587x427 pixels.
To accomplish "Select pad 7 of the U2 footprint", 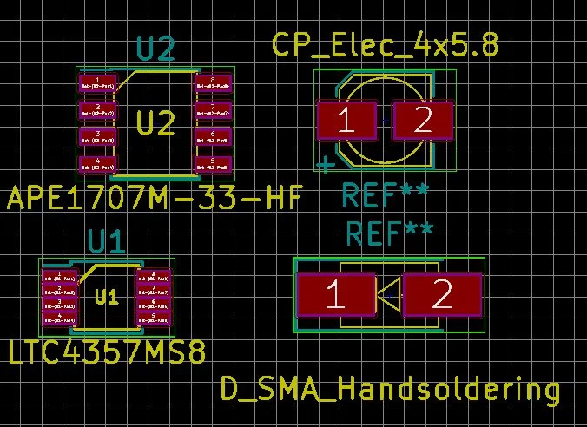I will [x=213, y=110].
